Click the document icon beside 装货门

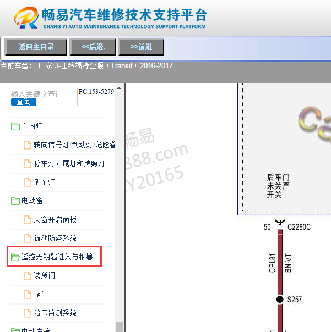[28, 276]
